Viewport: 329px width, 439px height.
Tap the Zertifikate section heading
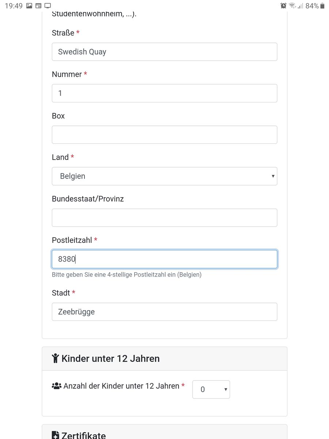point(84,435)
